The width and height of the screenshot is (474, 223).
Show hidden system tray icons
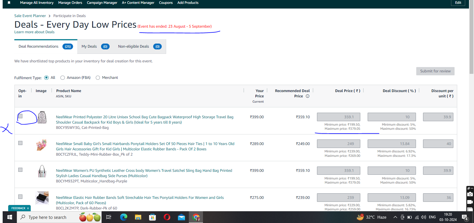pyautogui.click(x=395, y=217)
